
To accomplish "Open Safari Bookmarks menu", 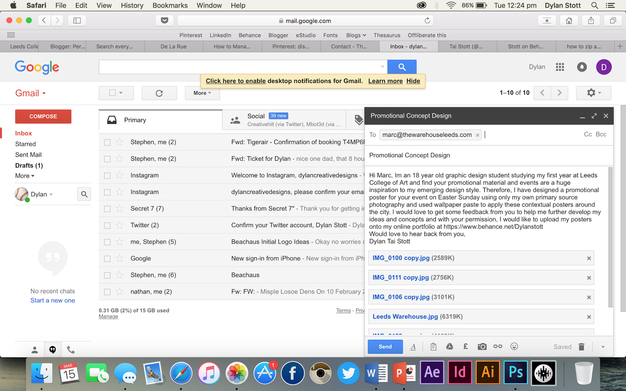I will 170,5.
